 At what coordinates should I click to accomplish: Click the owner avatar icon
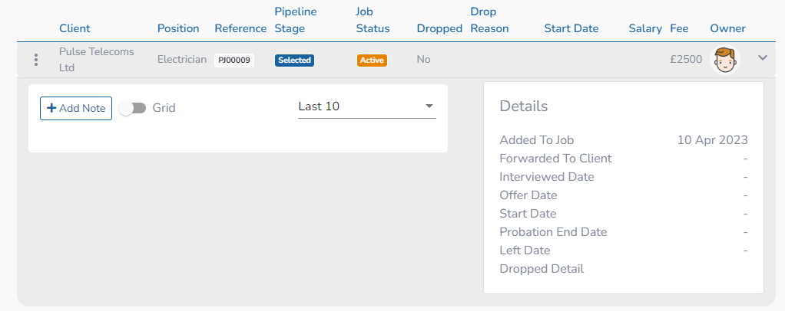pyautogui.click(x=726, y=60)
